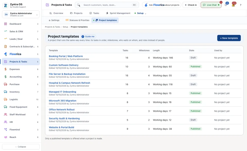Open the Booking Portal / Web Platform template
Viewport: 247px width, 151px height.
coord(66,56)
